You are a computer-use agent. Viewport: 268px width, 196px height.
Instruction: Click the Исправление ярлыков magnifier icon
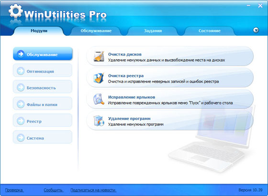(x=99, y=99)
